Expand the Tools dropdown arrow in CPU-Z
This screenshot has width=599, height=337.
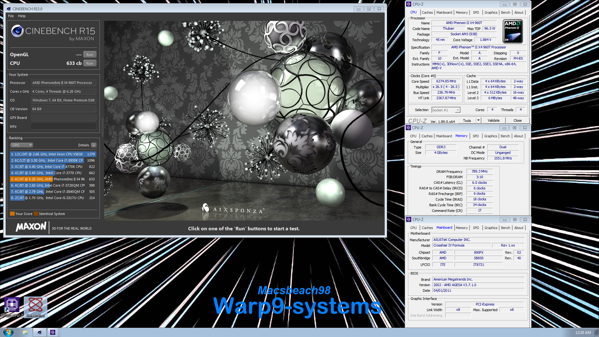point(478,120)
